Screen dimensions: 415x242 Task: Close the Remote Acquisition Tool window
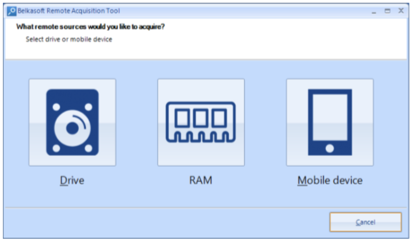[x=401, y=11]
